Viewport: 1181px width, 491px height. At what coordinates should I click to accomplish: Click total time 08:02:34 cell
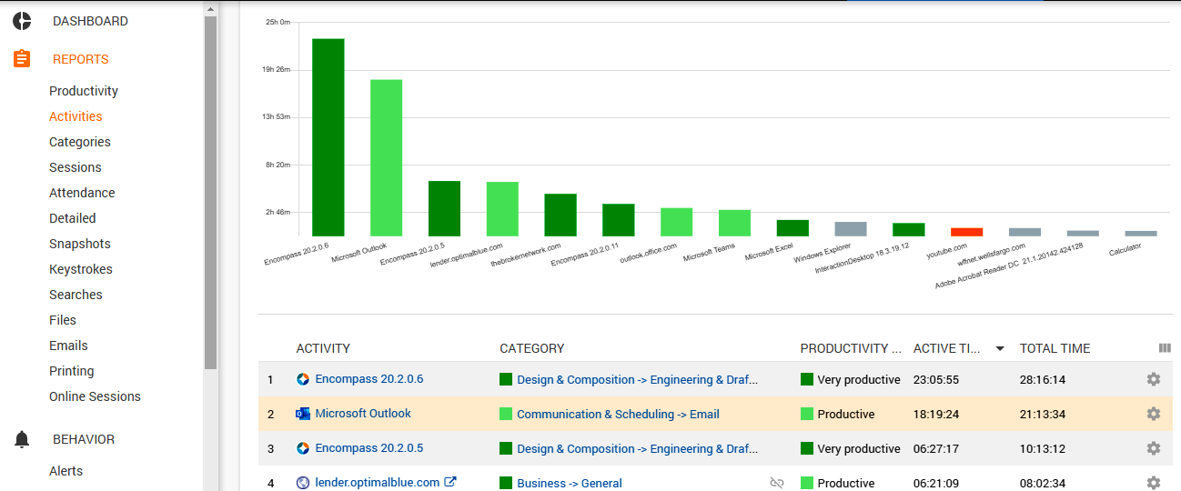[1043, 484]
